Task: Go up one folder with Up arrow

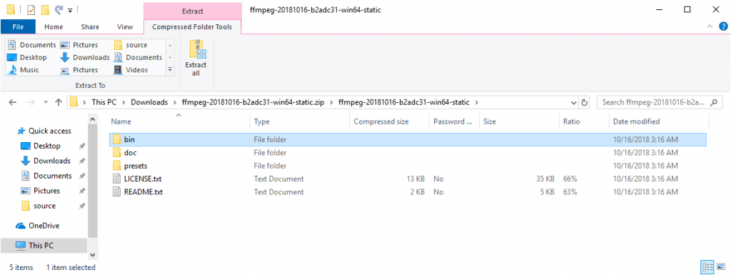Action: tap(59, 103)
